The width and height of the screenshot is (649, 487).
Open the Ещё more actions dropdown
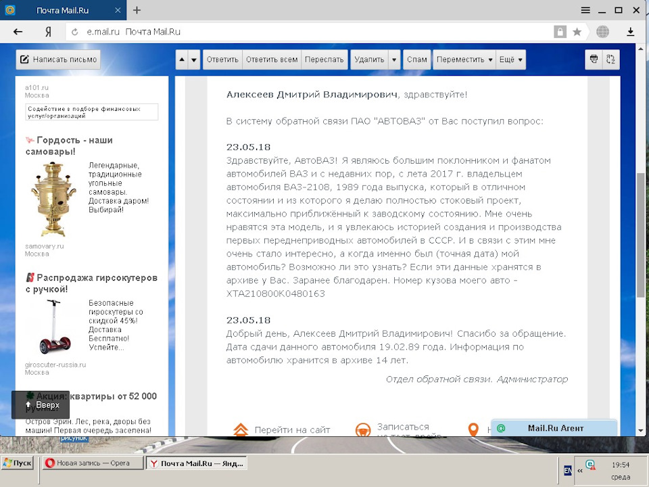pos(511,60)
